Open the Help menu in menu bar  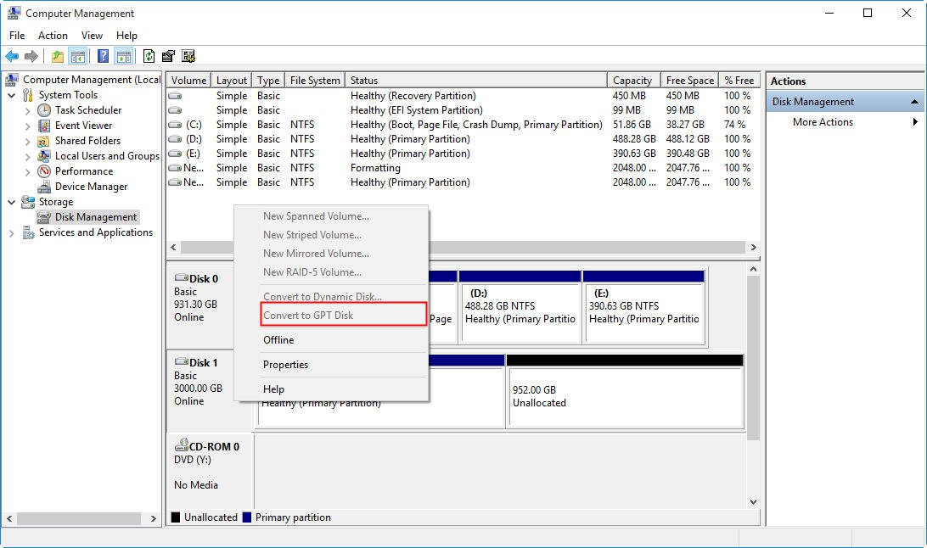(126, 36)
